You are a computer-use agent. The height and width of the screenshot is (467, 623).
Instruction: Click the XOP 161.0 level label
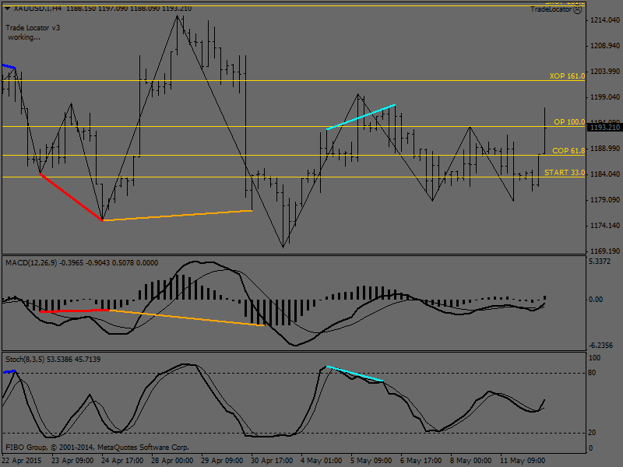566,76
